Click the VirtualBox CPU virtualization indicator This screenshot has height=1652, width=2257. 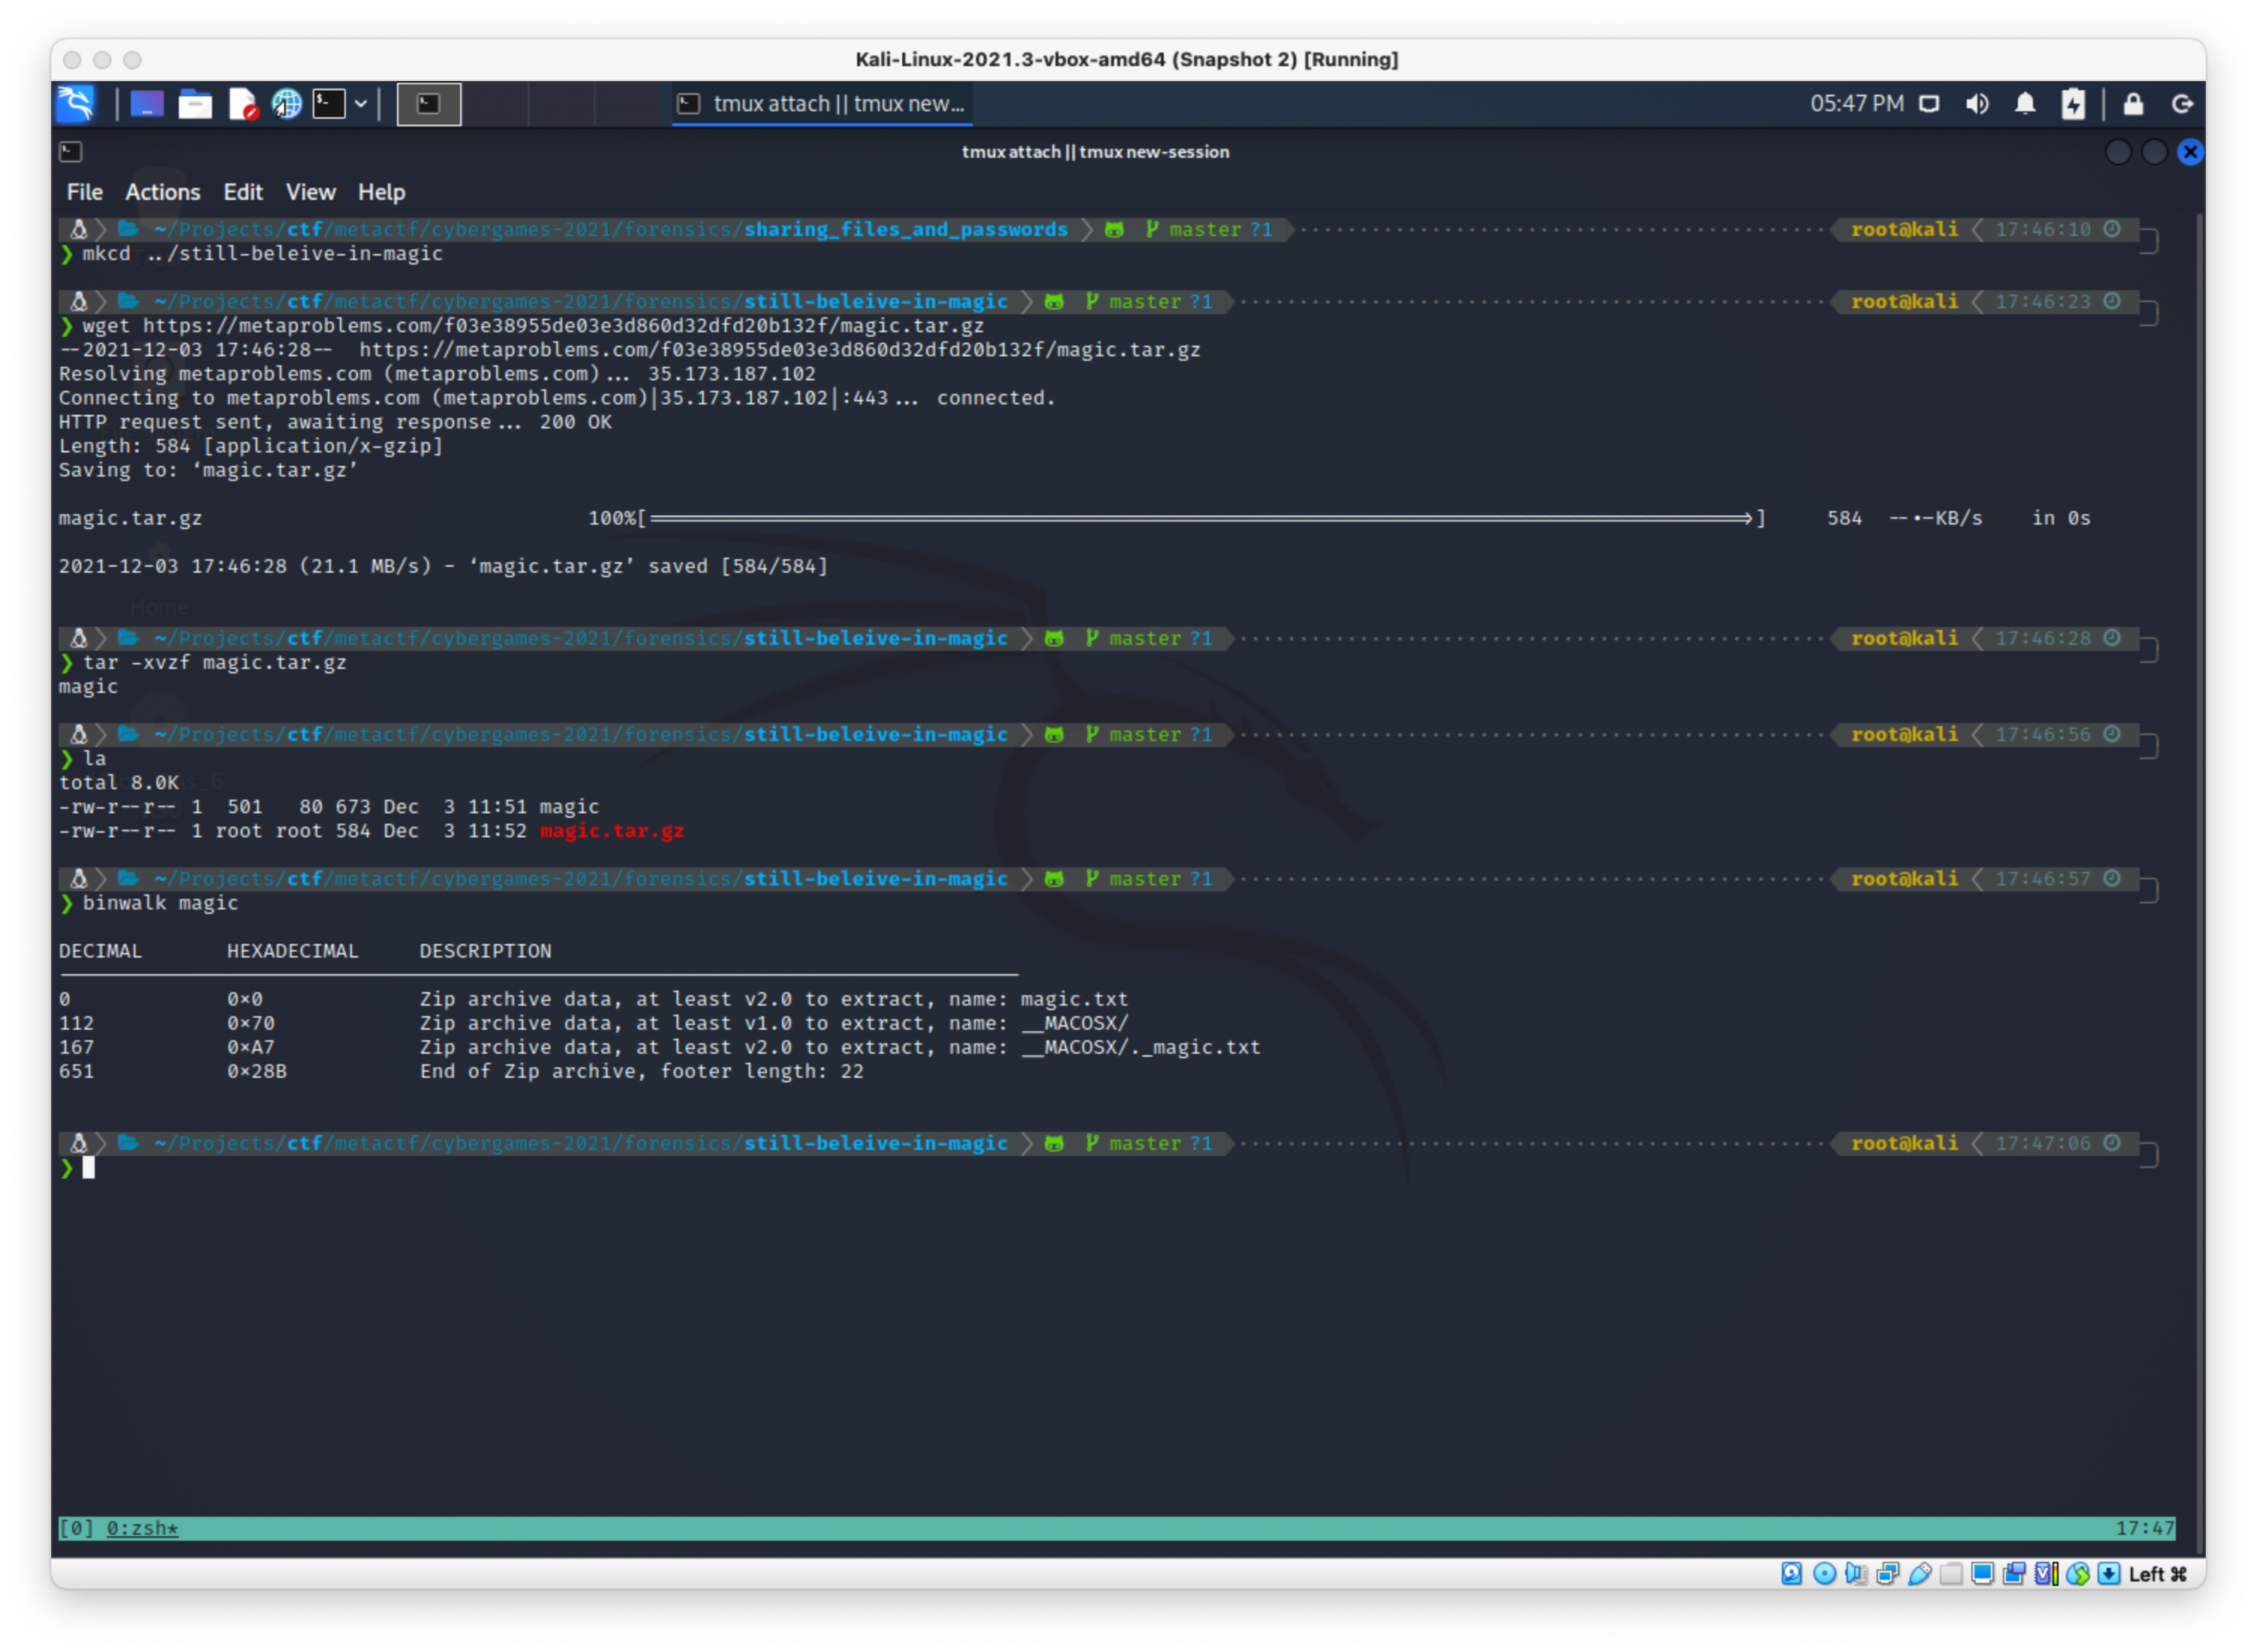(2046, 1574)
